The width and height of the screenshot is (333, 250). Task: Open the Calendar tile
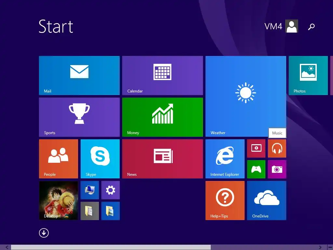tap(163, 76)
